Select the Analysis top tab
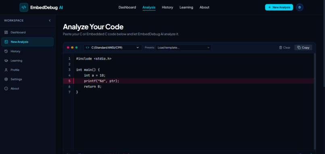Image resolution: width=325 pixels, height=154 pixels. point(149,7)
